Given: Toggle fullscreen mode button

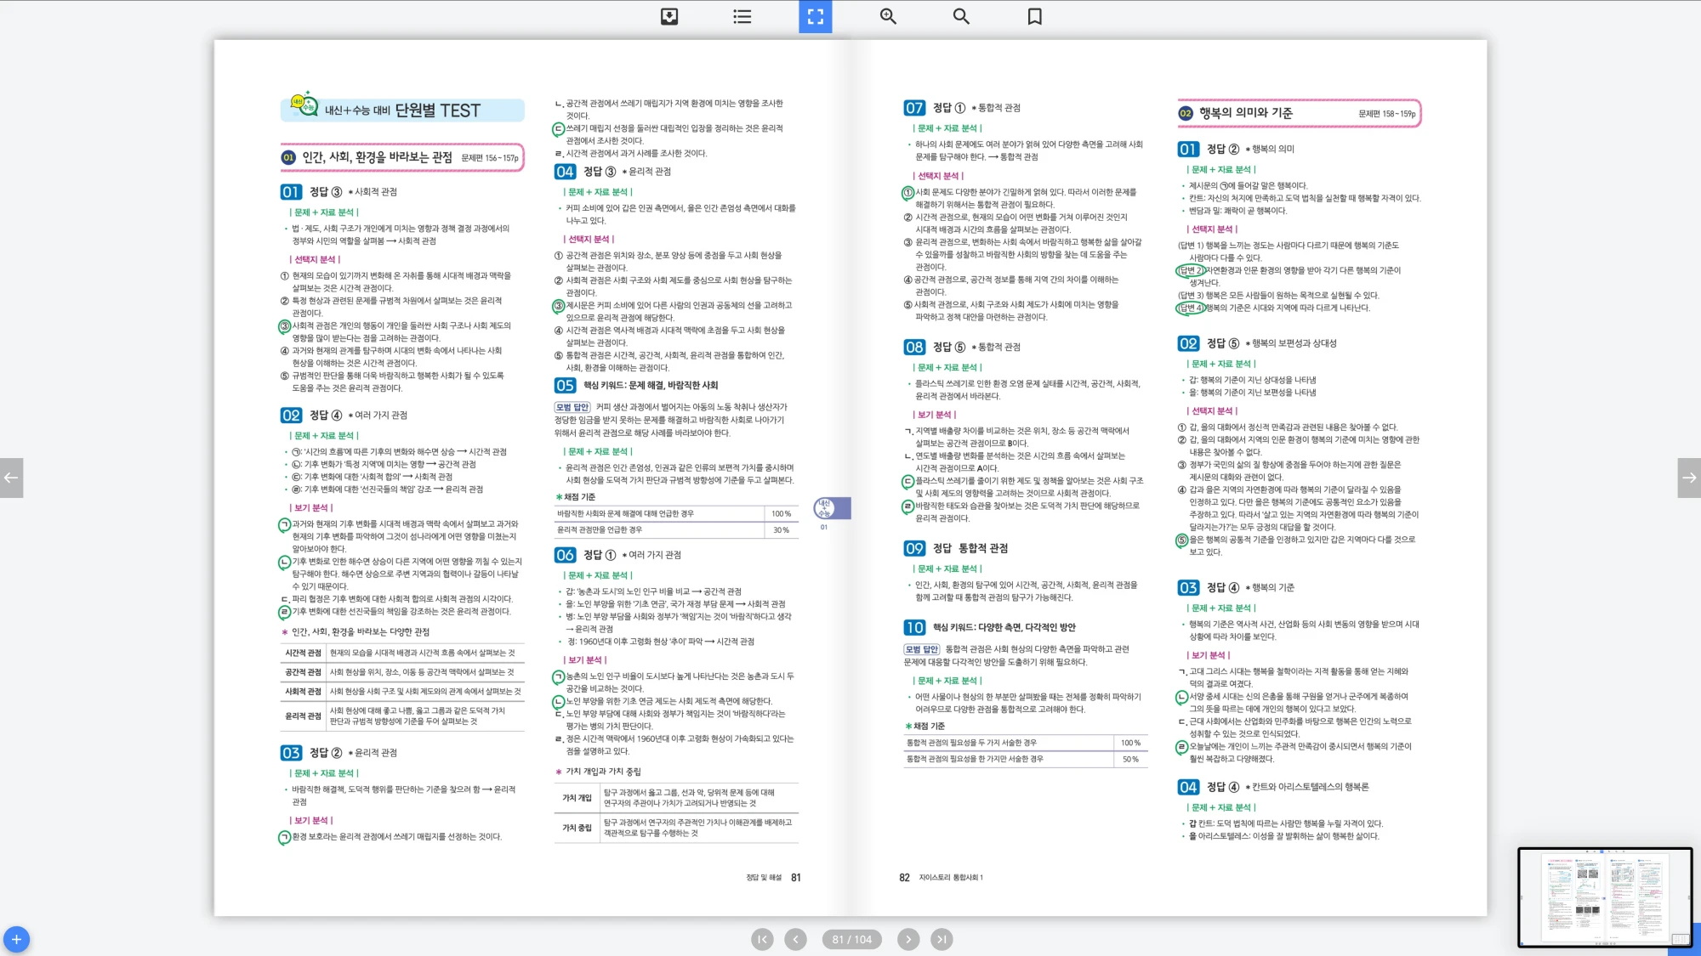Looking at the screenshot, I should (815, 16).
